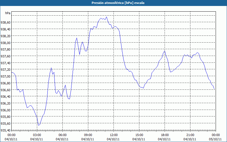
Task: Select the 936,20 y-axis value
Action: click(5, 103)
